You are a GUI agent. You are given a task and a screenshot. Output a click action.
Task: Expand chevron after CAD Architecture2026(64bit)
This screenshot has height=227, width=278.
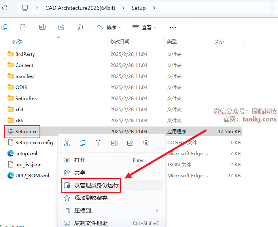click(123, 8)
